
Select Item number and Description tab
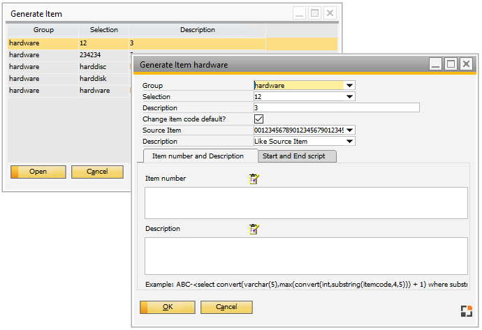tap(198, 156)
